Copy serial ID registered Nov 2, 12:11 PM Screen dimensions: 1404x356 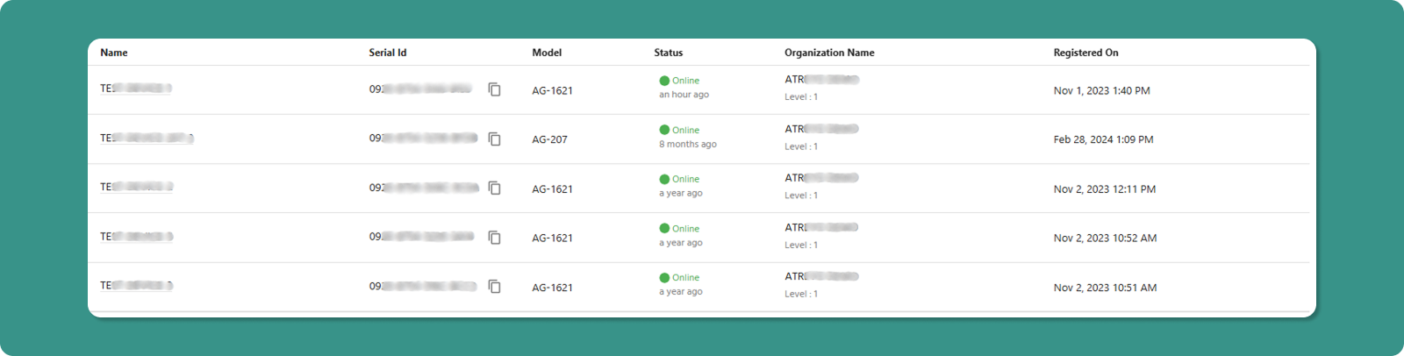click(x=495, y=189)
